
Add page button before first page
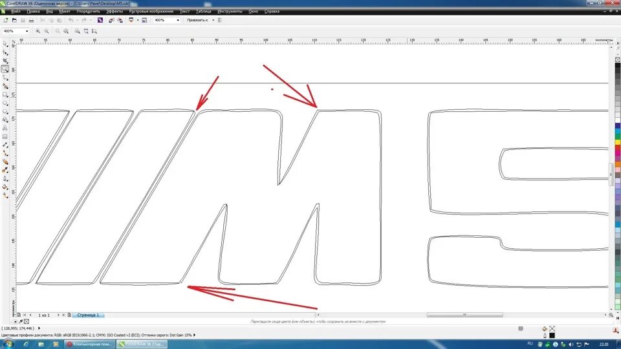tap(19, 315)
